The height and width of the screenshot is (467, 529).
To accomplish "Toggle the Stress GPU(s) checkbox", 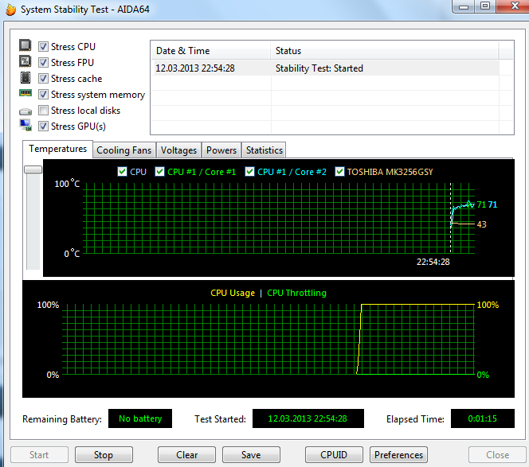I will point(43,126).
